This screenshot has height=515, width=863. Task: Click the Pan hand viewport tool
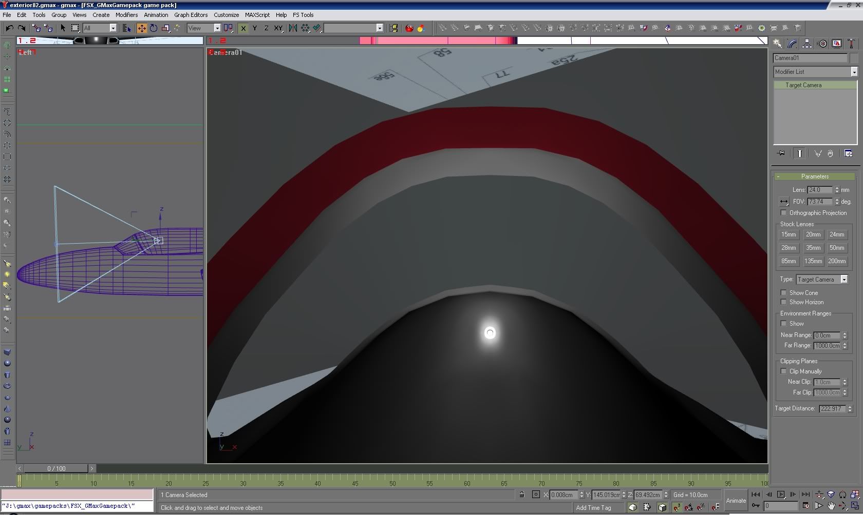coord(831,506)
